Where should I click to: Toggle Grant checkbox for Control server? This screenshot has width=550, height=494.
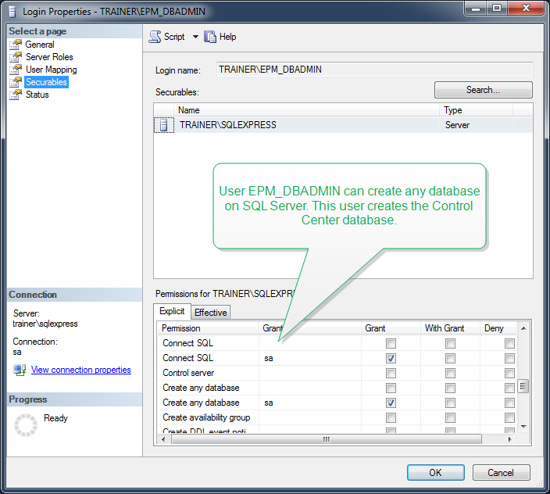(x=391, y=373)
